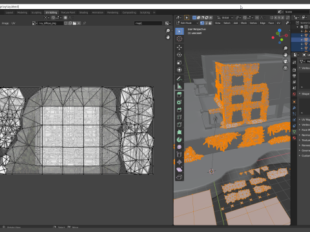Open the Image menu in UV editor
This screenshot has width=310, height=232.
pos(5,23)
